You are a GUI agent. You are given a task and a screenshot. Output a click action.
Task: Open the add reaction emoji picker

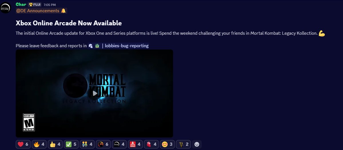(x=197, y=144)
